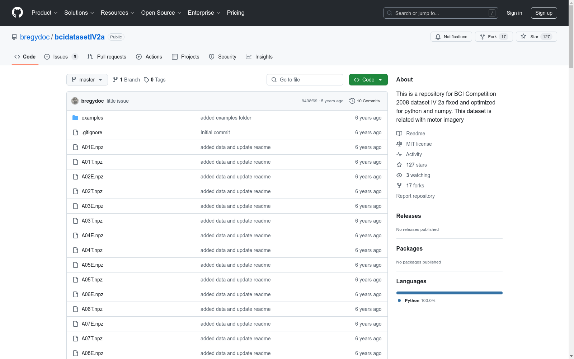Click the Activity pulse icon
Screen dimensions: 574x359
tap(399, 154)
